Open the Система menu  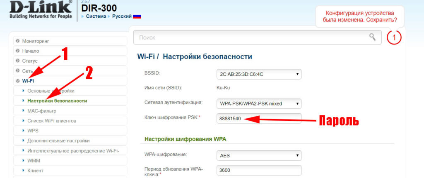[x=95, y=16]
